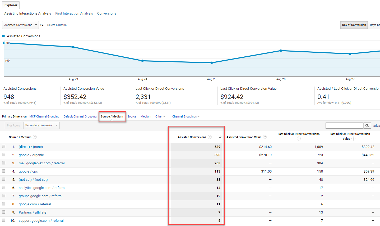Viewport: 380px width, 226px height.
Task: Check the box for (direct) / (none) row
Action: tap(4, 146)
